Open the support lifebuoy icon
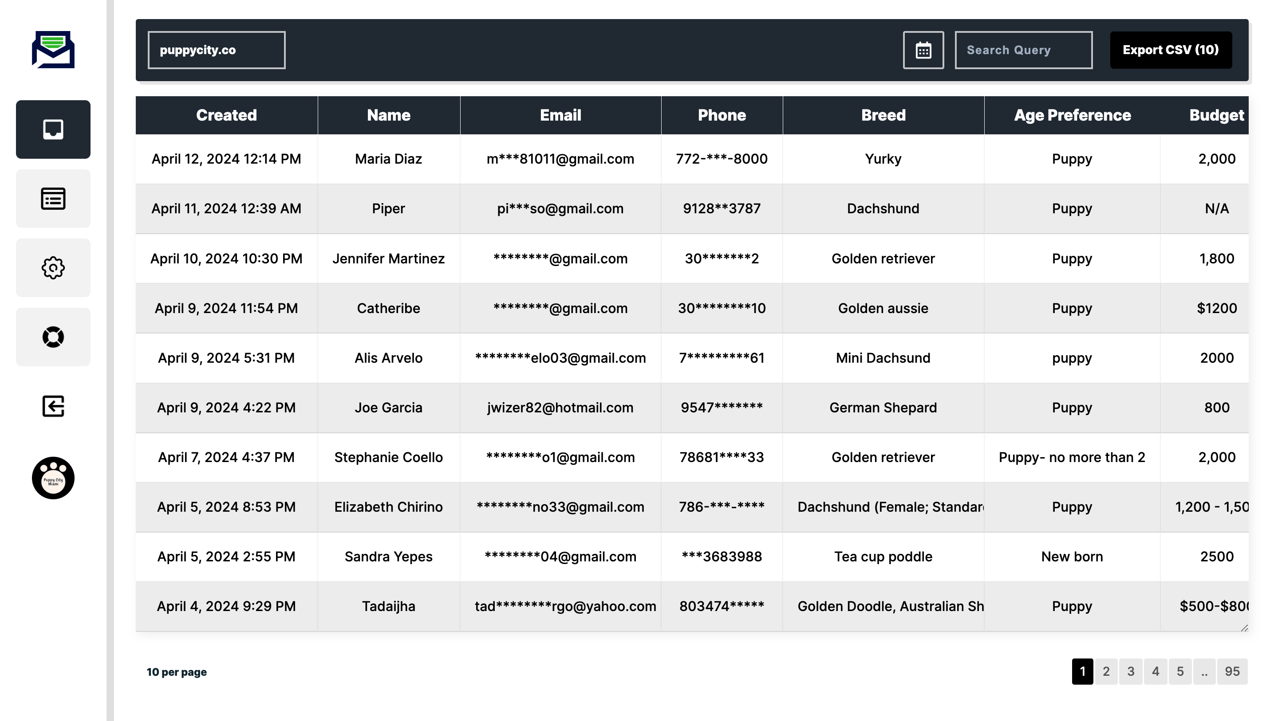This screenshot has height=721, width=1278. click(53, 337)
